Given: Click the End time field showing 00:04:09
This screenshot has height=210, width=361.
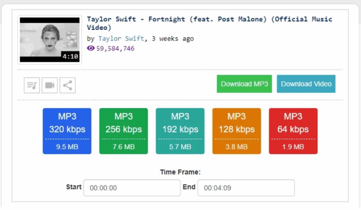Looking at the screenshot, I should pos(246,187).
